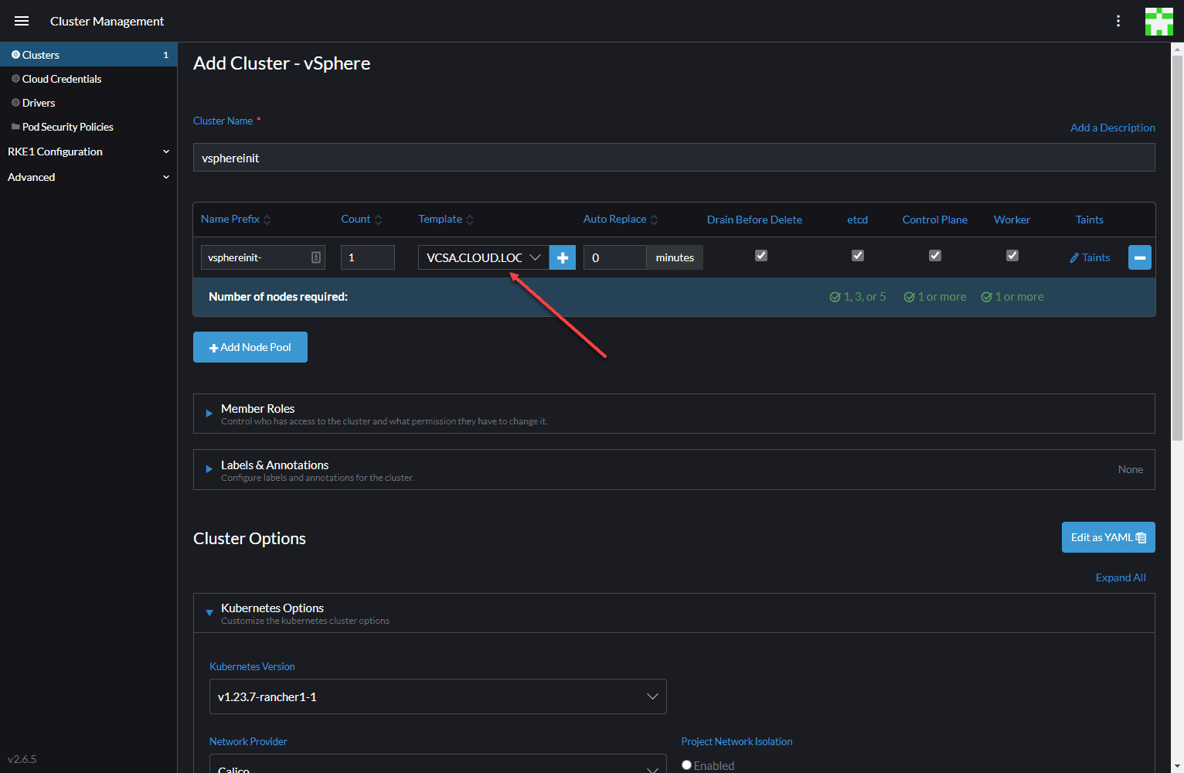Click the Cluster Management header title
The image size is (1184, 773).
coord(107,21)
